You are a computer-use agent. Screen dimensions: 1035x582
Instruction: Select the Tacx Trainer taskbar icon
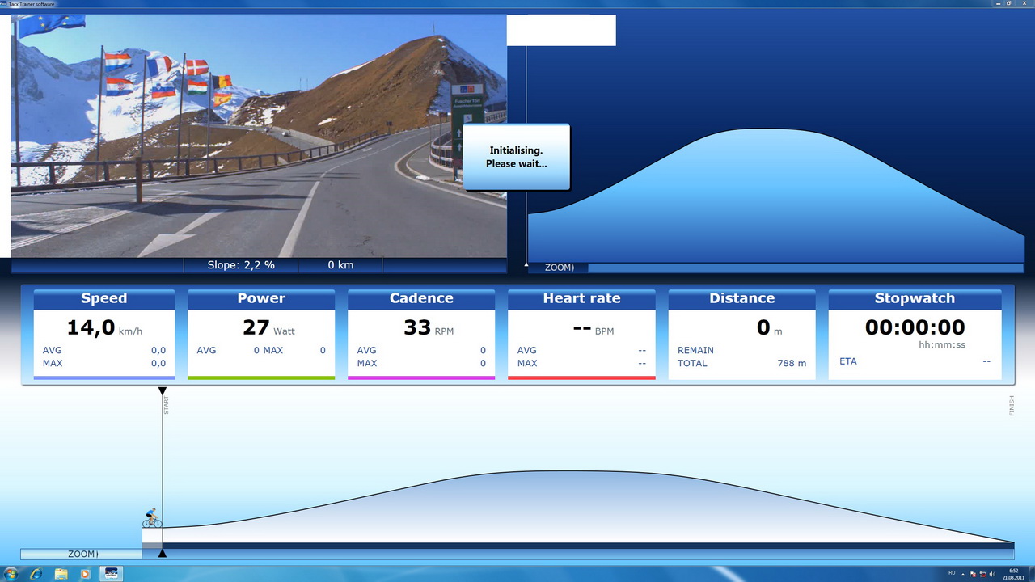point(111,574)
